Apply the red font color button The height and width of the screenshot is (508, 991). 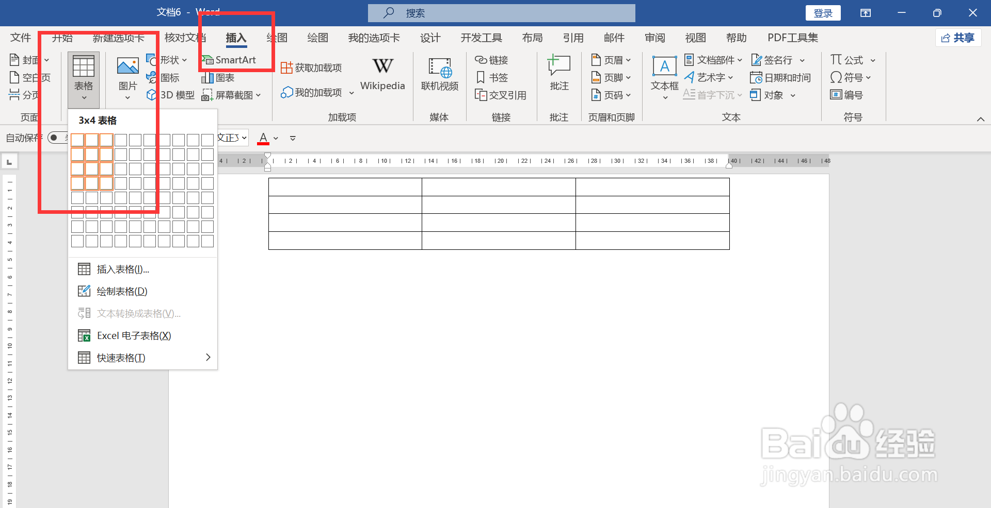263,138
